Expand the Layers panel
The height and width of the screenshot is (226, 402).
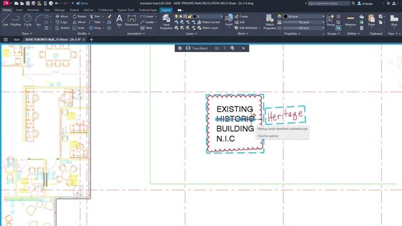pos(191,33)
